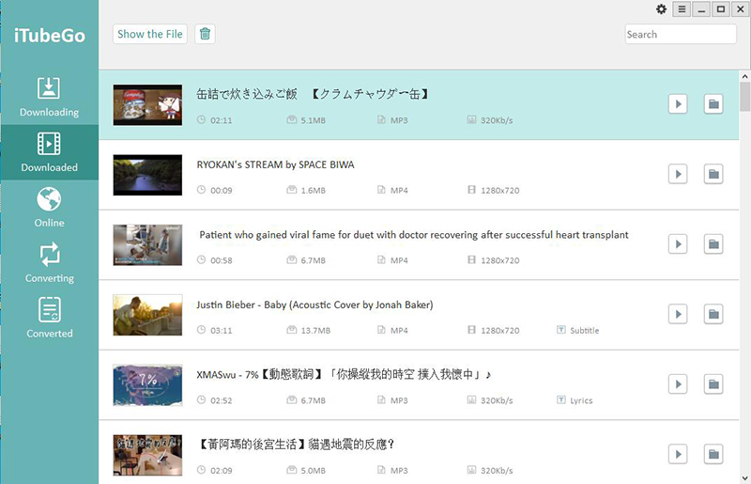Click the iTubeGo logo
Viewport: 751px width, 484px height.
[x=50, y=36]
